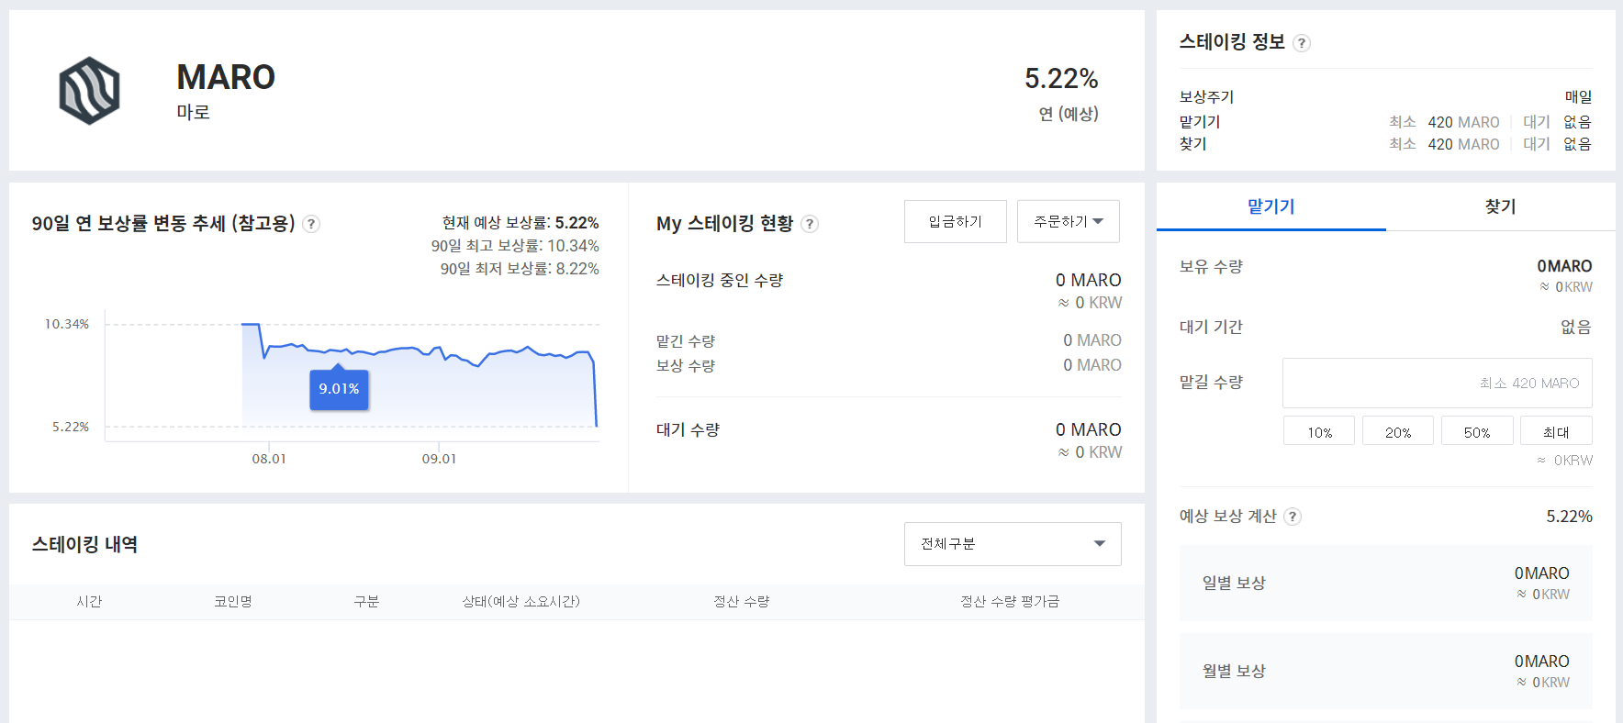The height and width of the screenshot is (723, 1623).
Task: Select the 최대 amount button
Action: pyautogui.click(x=1556, y=431)
